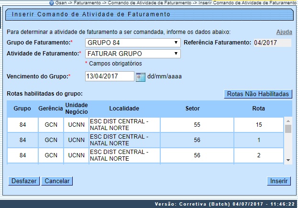Click the Gsan breadcrumb path text
298x208 pixels.
coord(176,3)
